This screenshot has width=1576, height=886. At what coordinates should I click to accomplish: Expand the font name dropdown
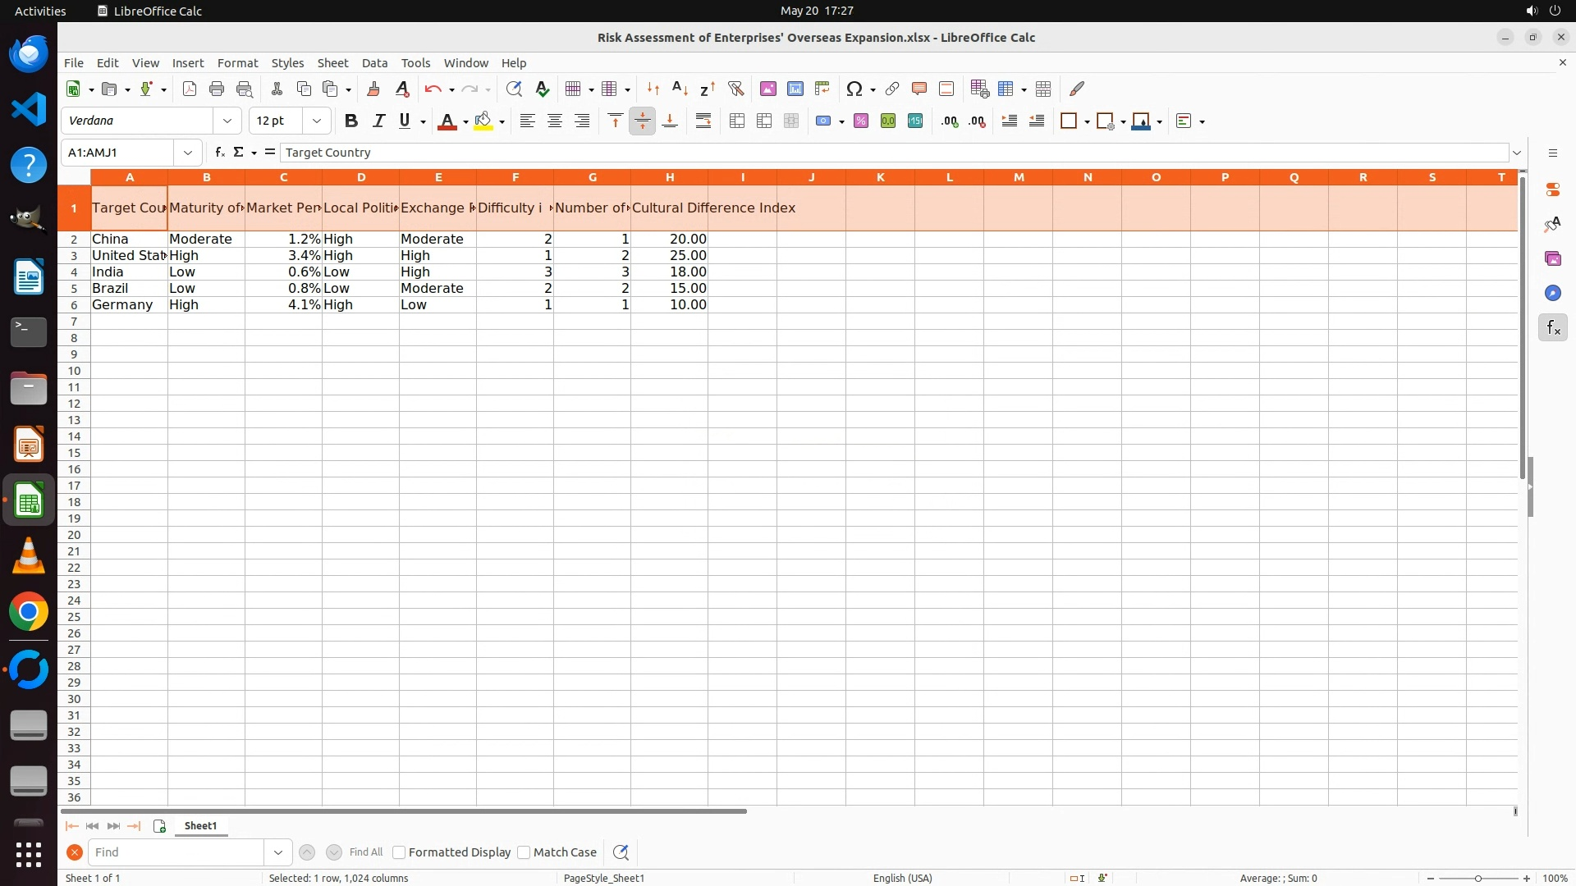click(x=227, y=121)
